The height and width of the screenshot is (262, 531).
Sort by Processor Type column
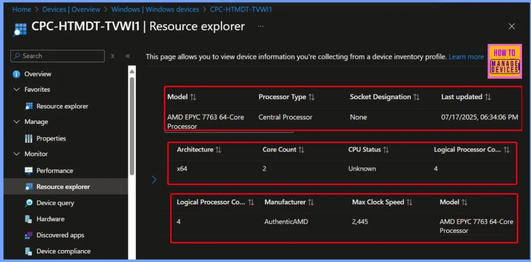click(x=312, y=97)
